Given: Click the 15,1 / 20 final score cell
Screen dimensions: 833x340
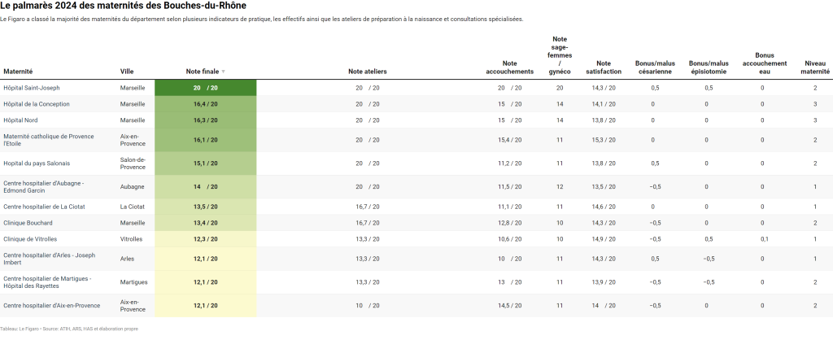Looking at the screenshot, I should 206,163.
